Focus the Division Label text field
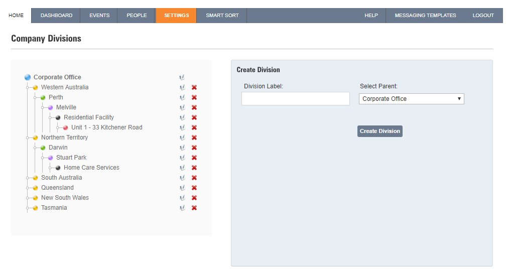The height and width of the screenshot is (275, 507). tap(296, 98)
